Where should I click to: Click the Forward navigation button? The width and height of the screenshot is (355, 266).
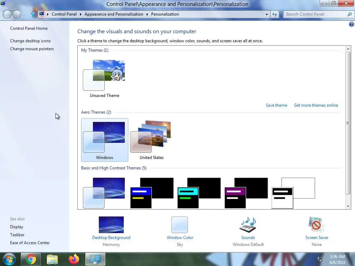click(17, 14)
